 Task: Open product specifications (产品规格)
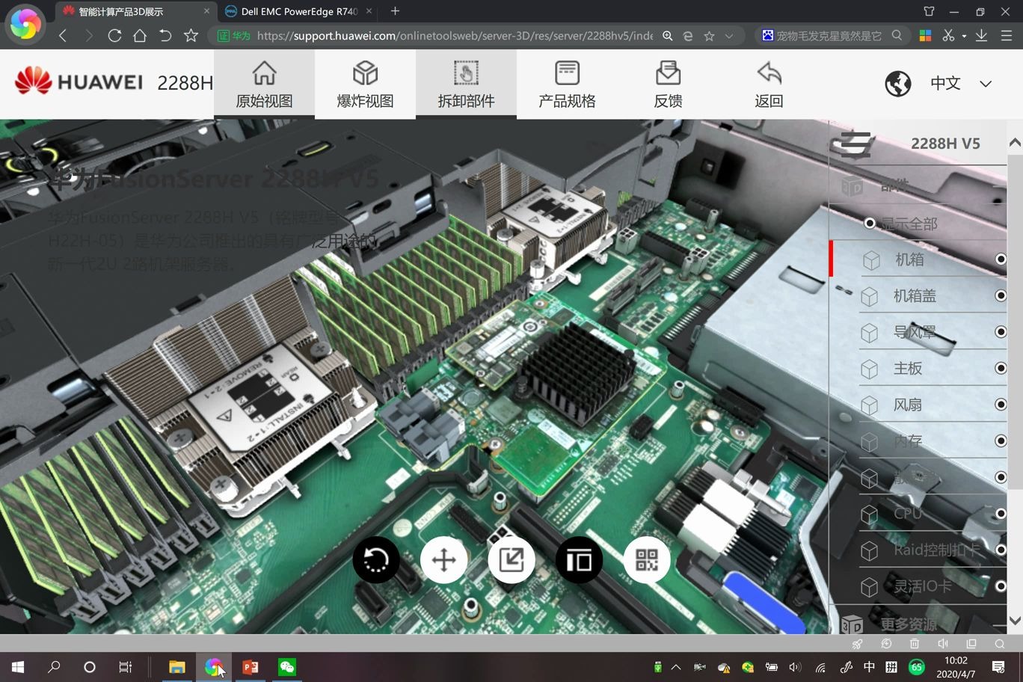(x=567, y=84)
